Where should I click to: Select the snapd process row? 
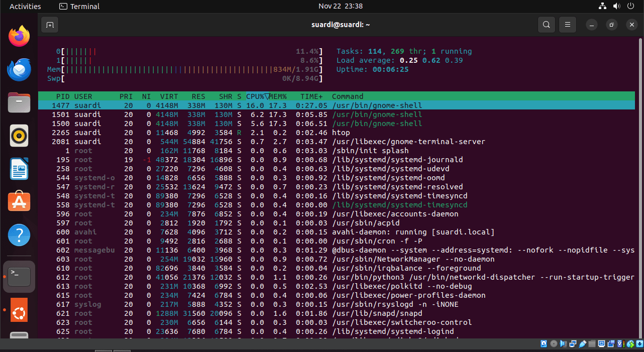click(337, 313)
